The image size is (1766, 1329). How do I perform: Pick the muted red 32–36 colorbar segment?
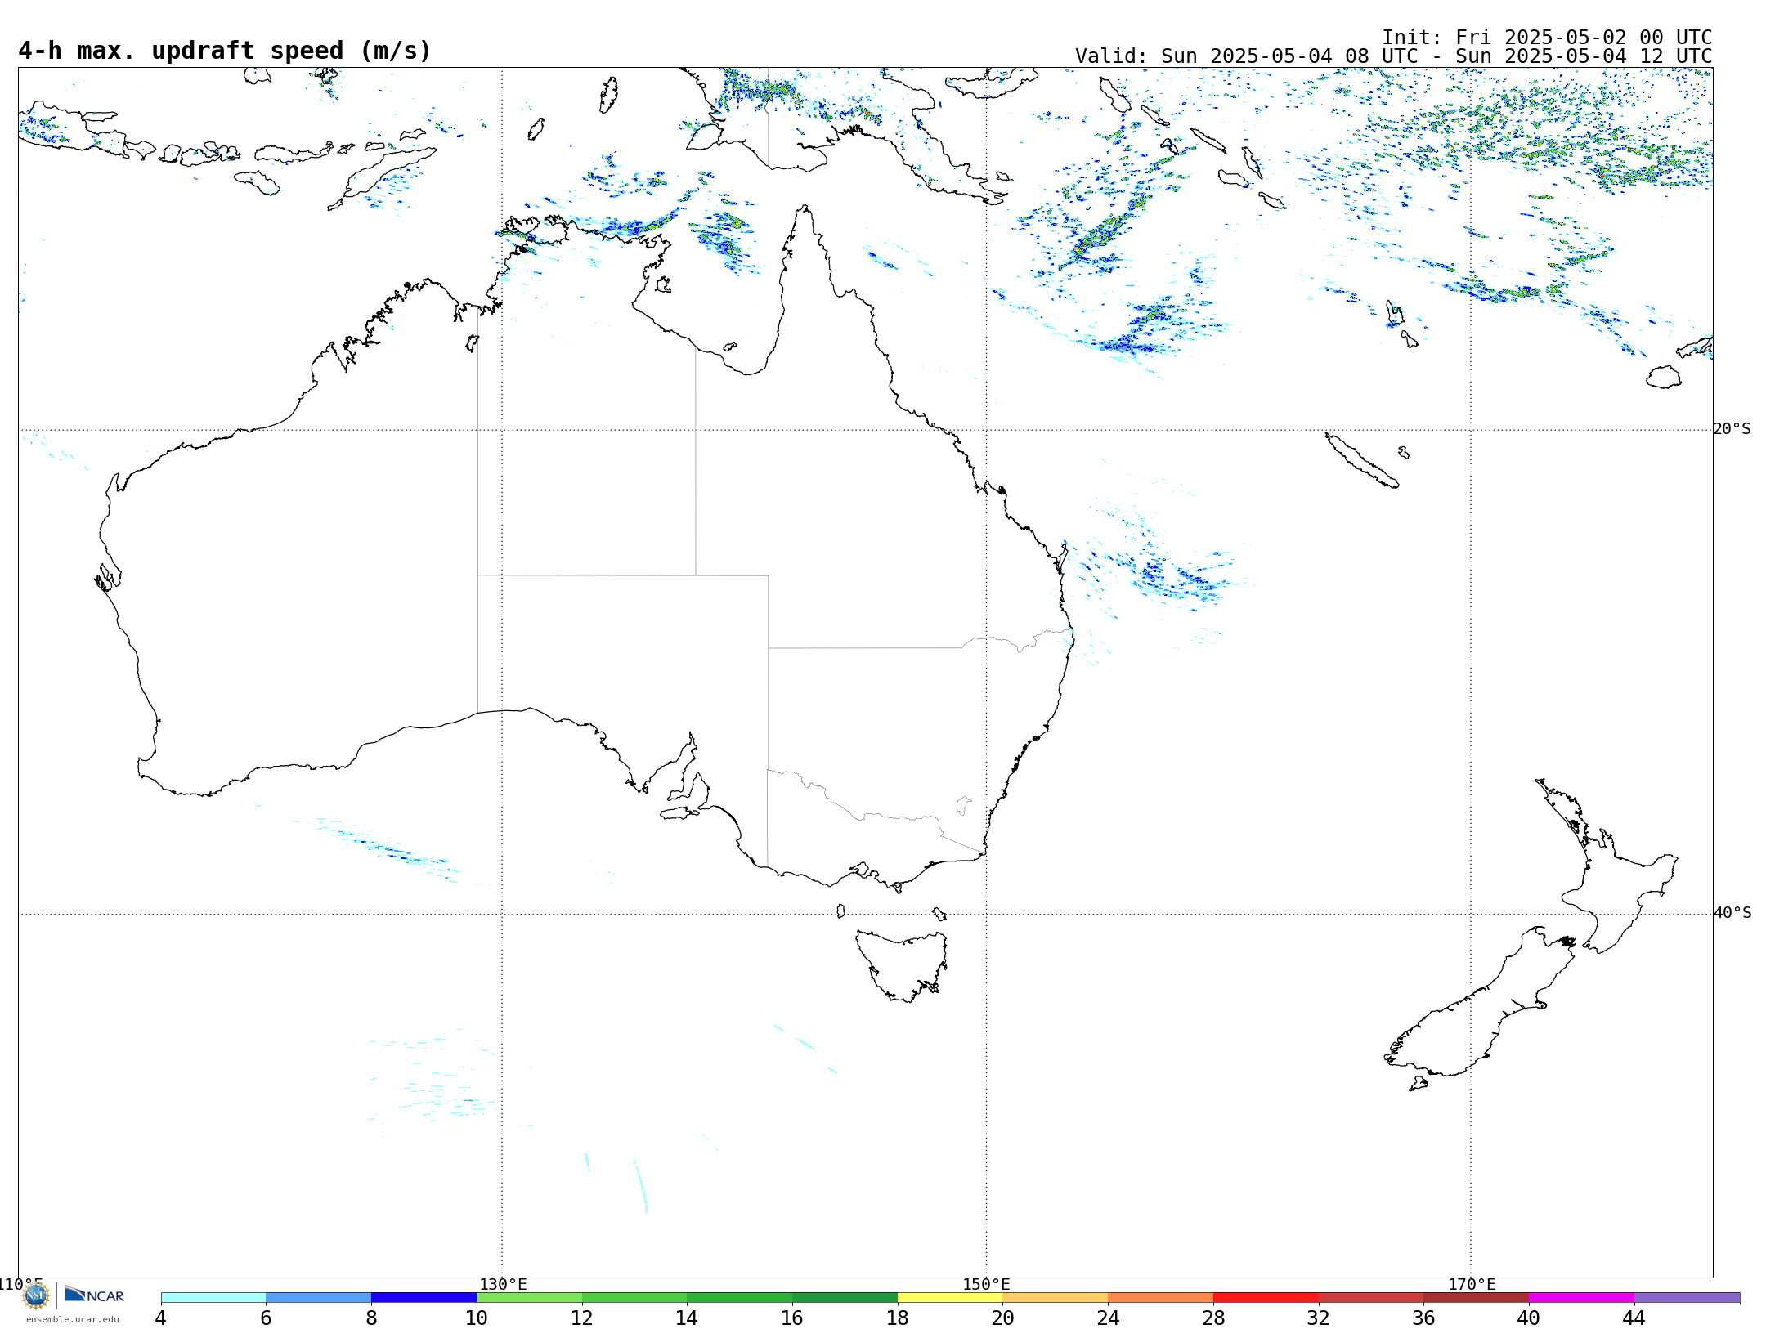tap(1371, 1298)
